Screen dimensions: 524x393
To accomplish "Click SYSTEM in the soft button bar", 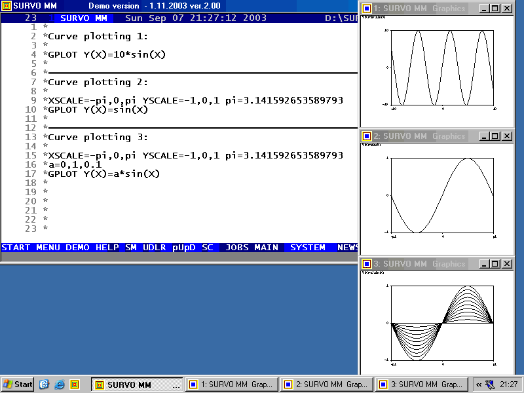I will [308, 248].
